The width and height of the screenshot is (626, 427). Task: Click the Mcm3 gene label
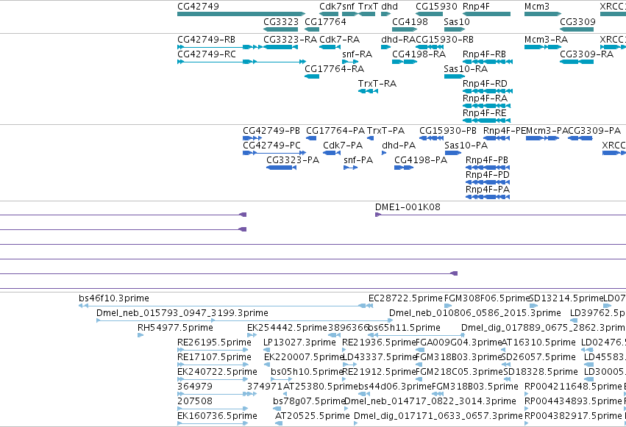pyautogui.click(x=537, y=7)
